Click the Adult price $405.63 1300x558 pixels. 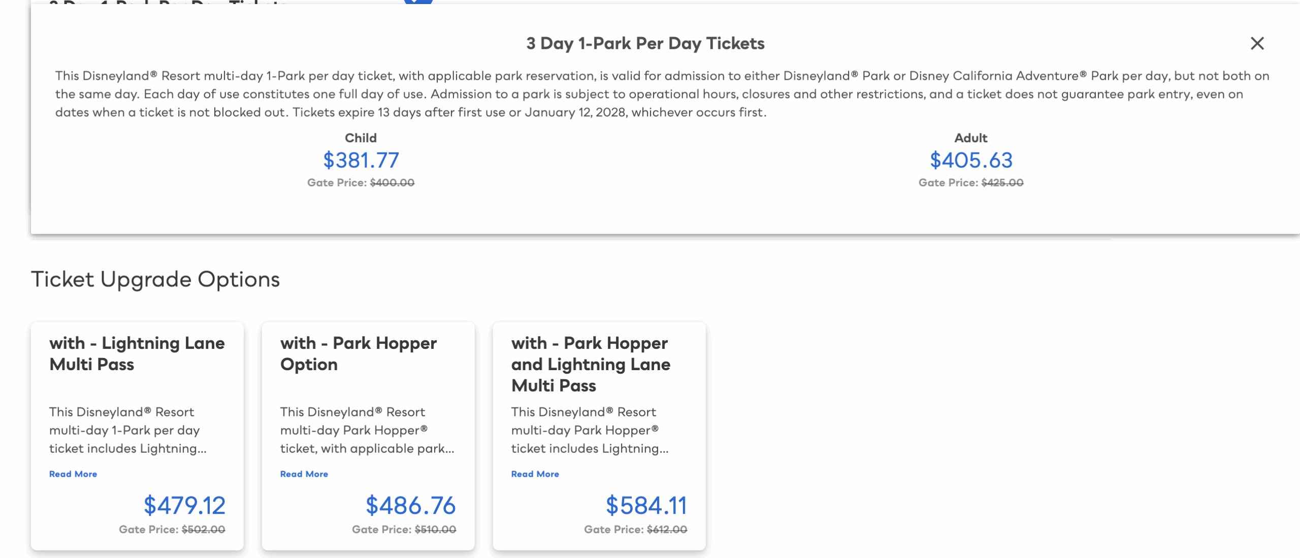tap(971, 160)
